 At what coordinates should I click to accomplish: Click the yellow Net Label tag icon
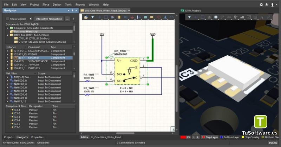[x=152, y=17]
